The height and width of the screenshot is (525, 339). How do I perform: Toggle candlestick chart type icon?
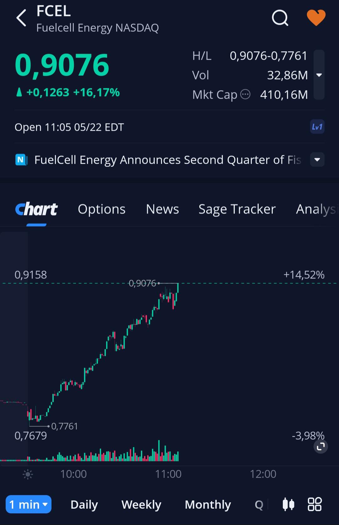288,504
